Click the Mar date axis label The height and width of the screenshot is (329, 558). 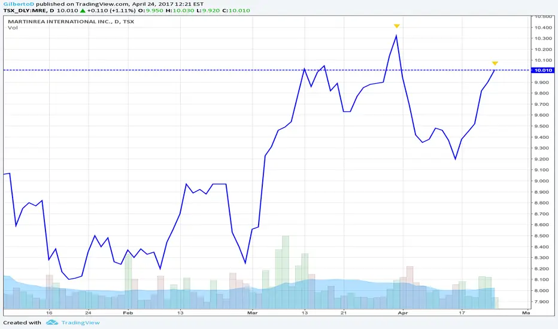tap(252, 313)
